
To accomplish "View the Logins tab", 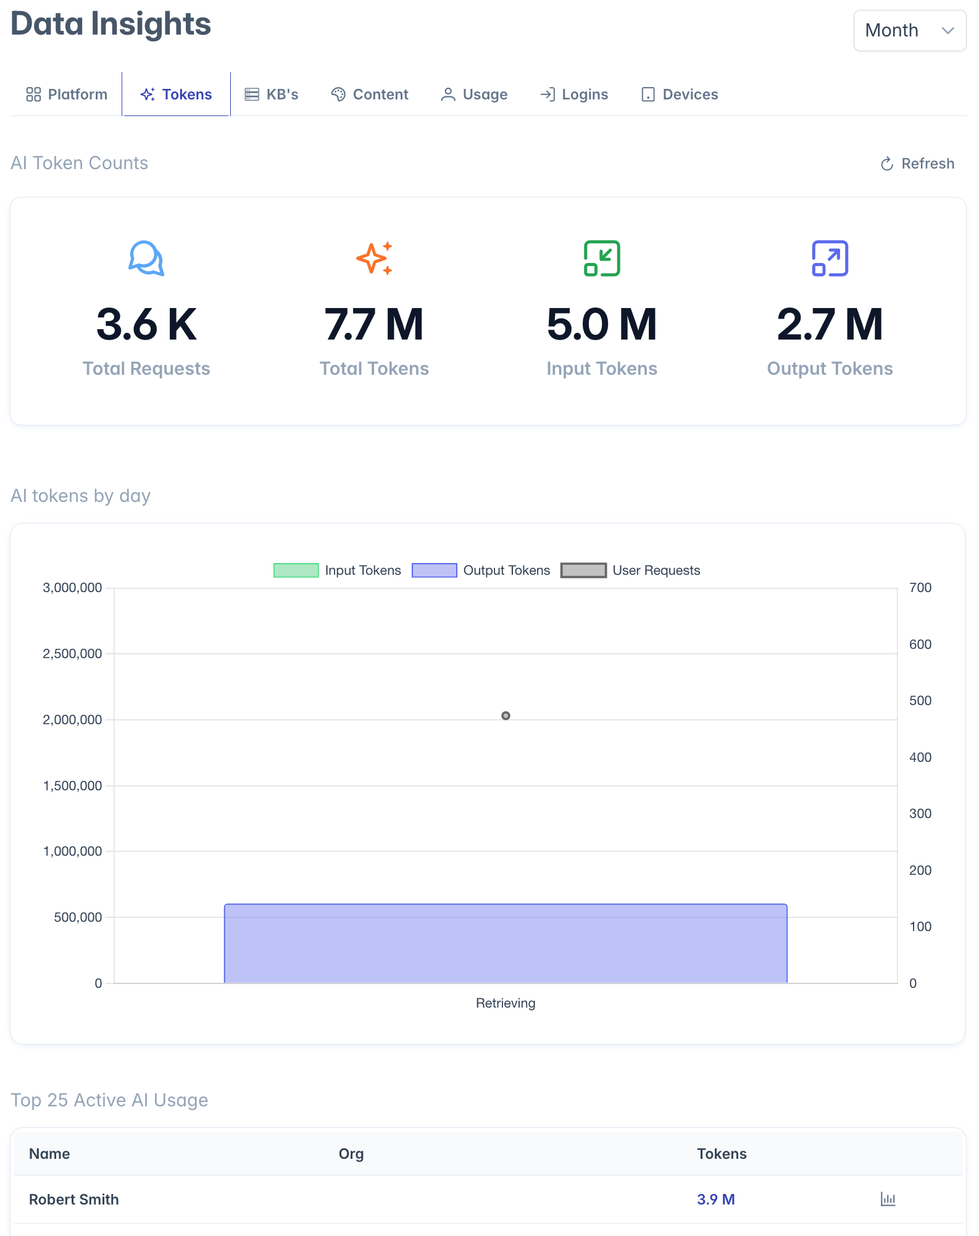I will [574, 94].
